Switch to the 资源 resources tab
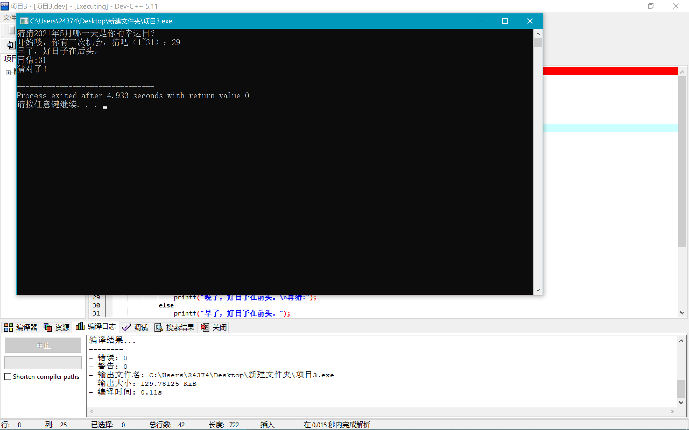689x430 pixels. 56,327
